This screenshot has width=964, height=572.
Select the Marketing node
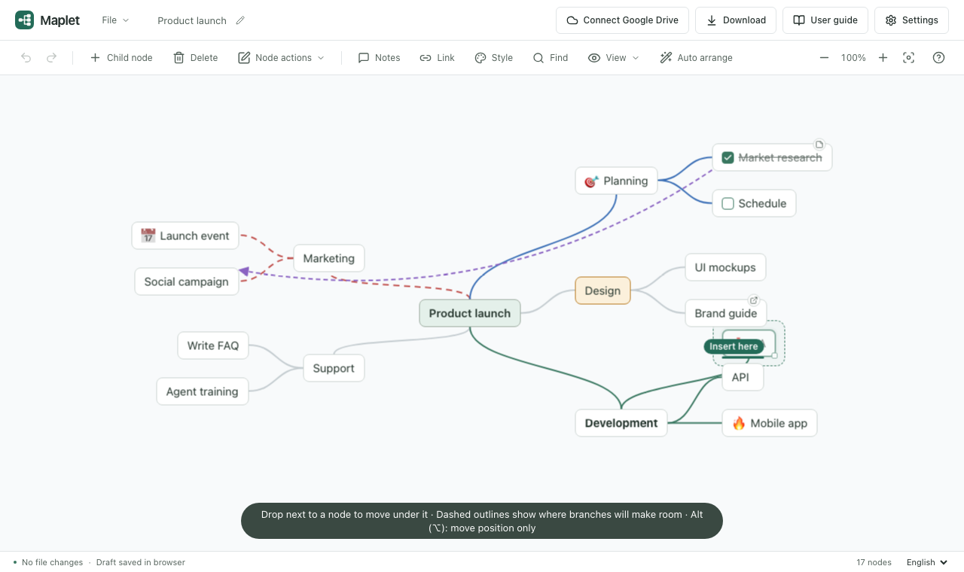click(329, 258)
